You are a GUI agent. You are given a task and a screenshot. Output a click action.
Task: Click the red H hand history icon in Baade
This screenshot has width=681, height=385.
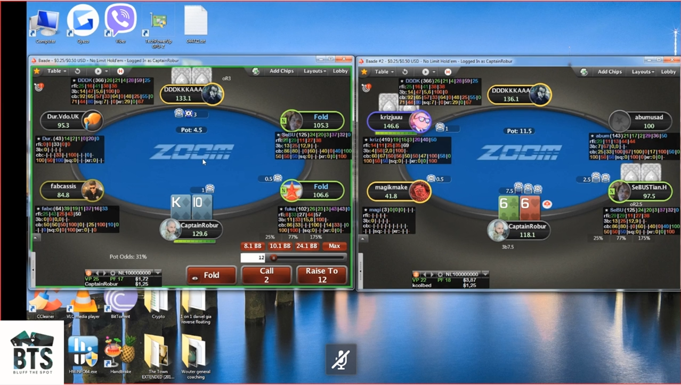tap(120, 71)
